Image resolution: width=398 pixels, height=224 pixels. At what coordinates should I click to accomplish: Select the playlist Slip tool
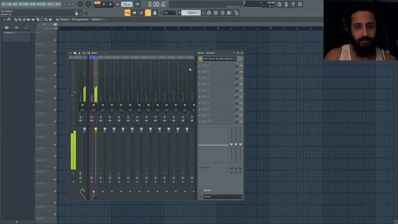coord(33,19)
